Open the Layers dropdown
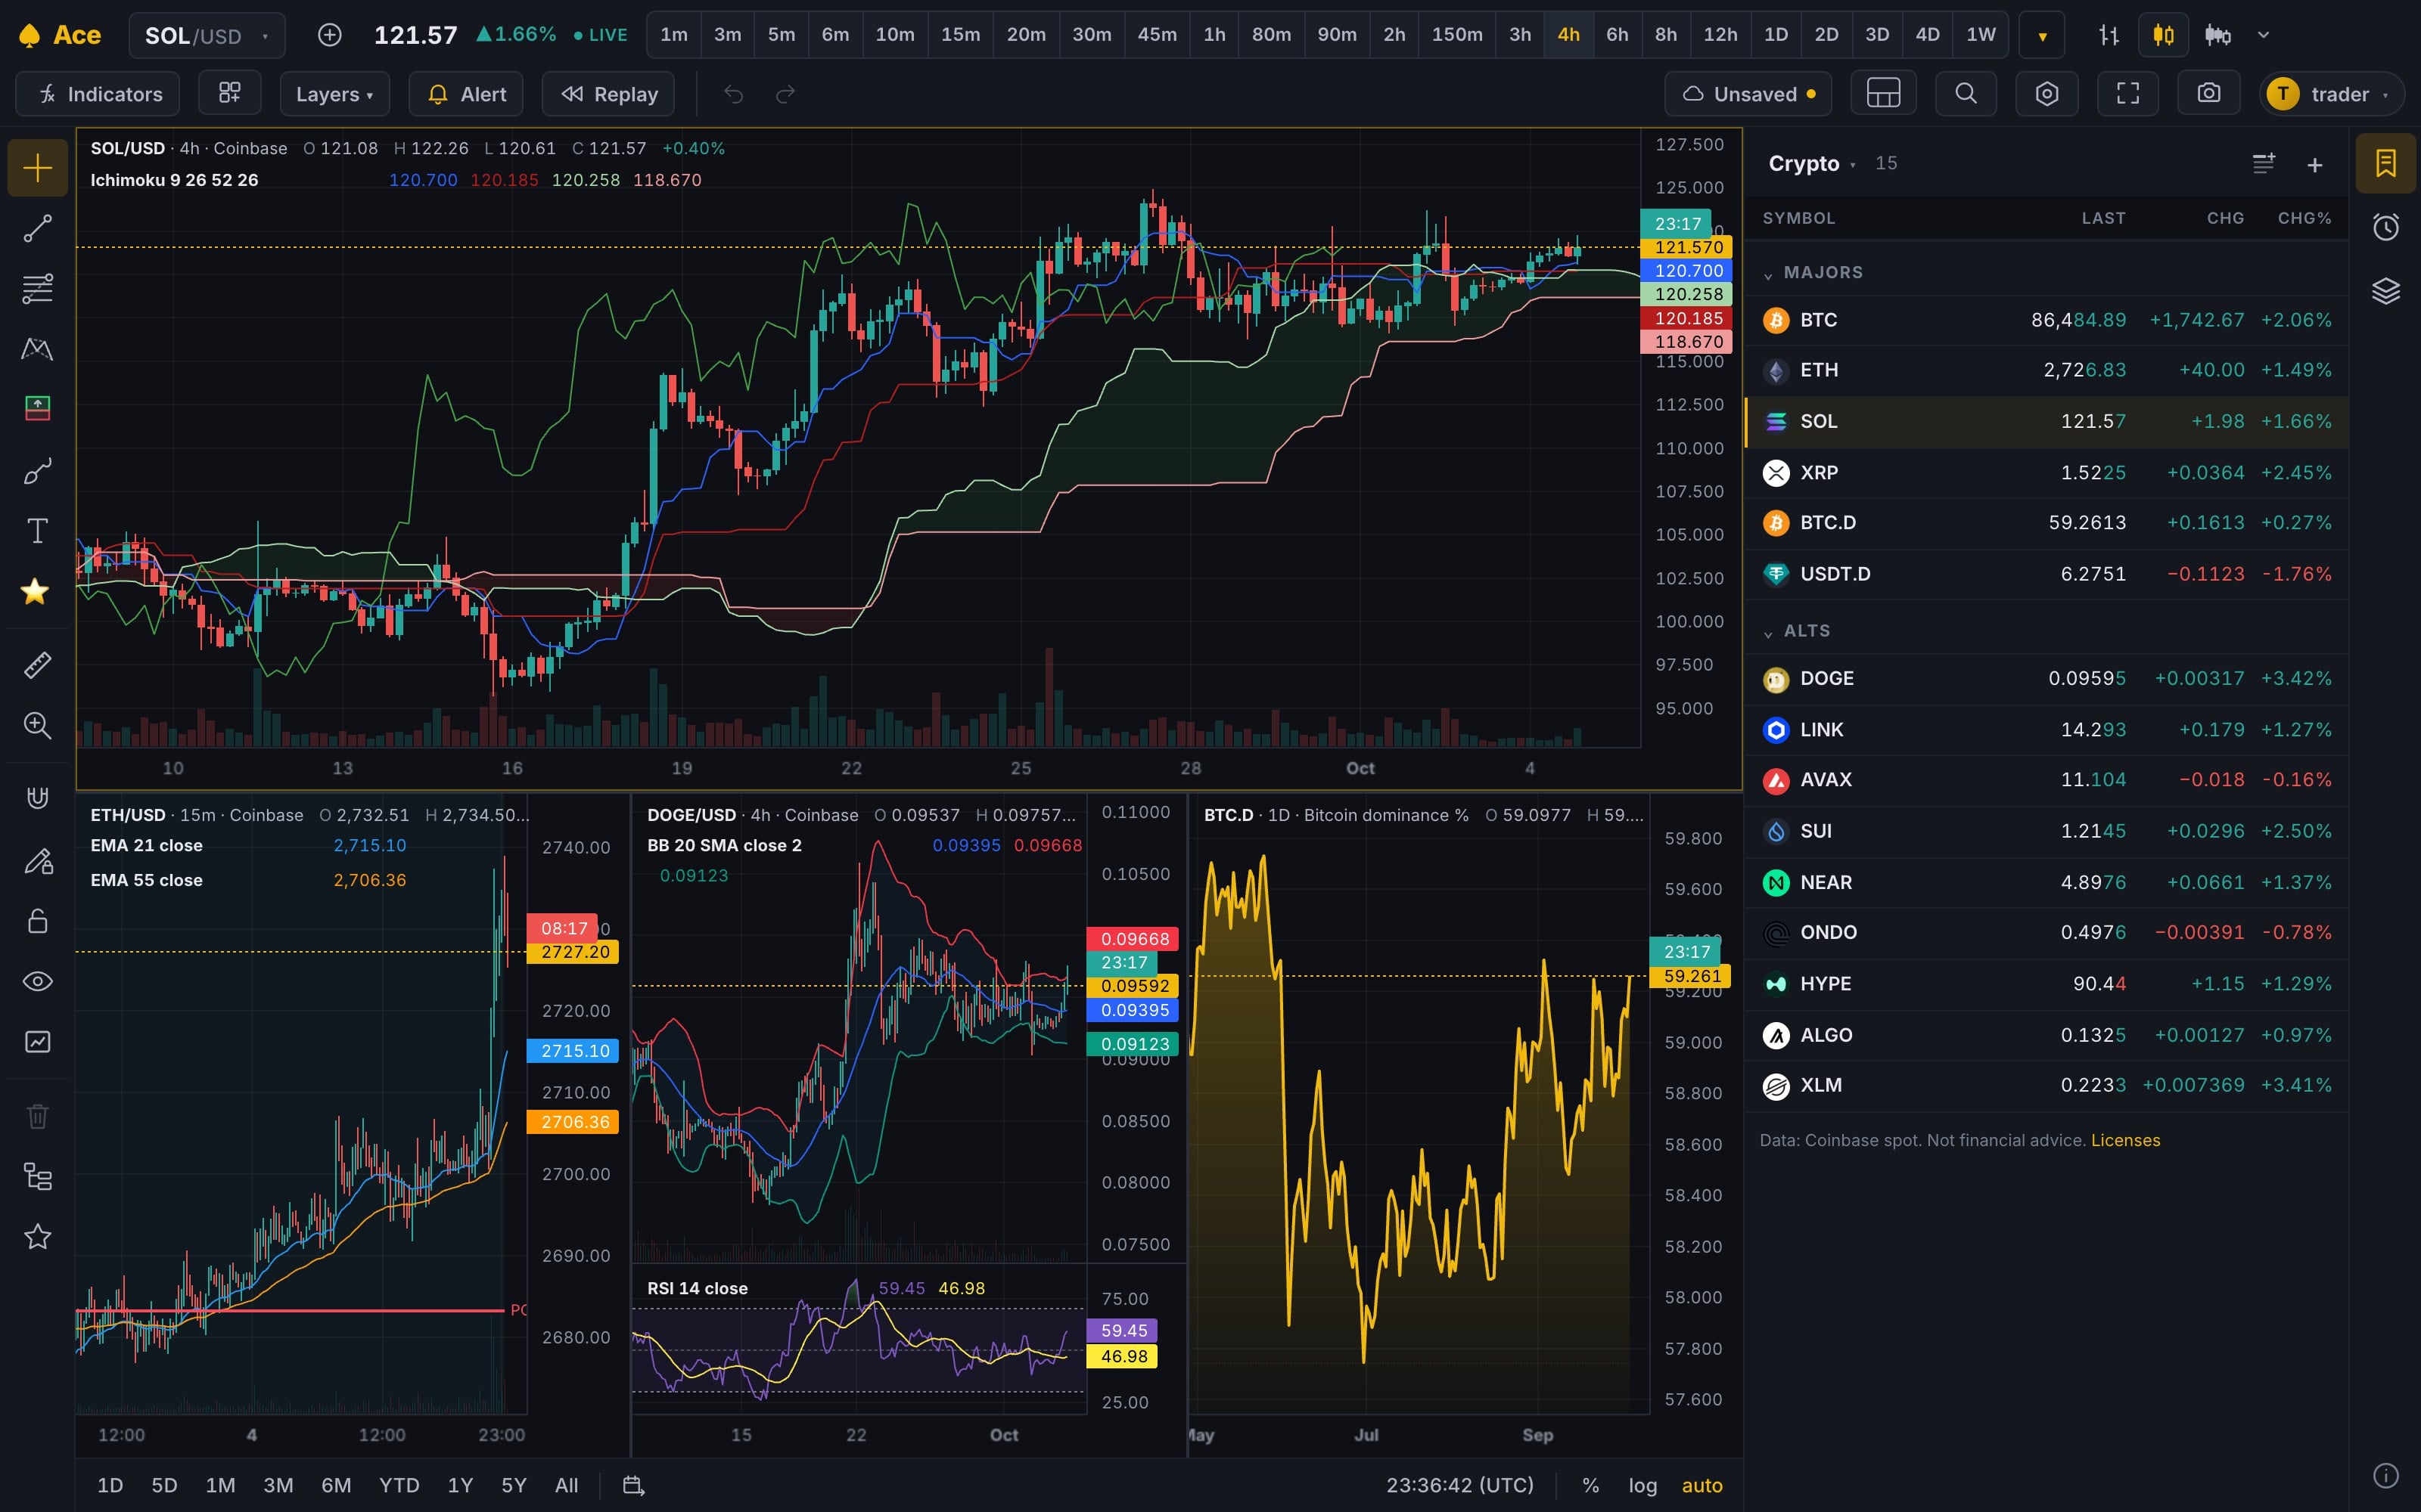This screenshot has height=1512, width=2421. 334,94
